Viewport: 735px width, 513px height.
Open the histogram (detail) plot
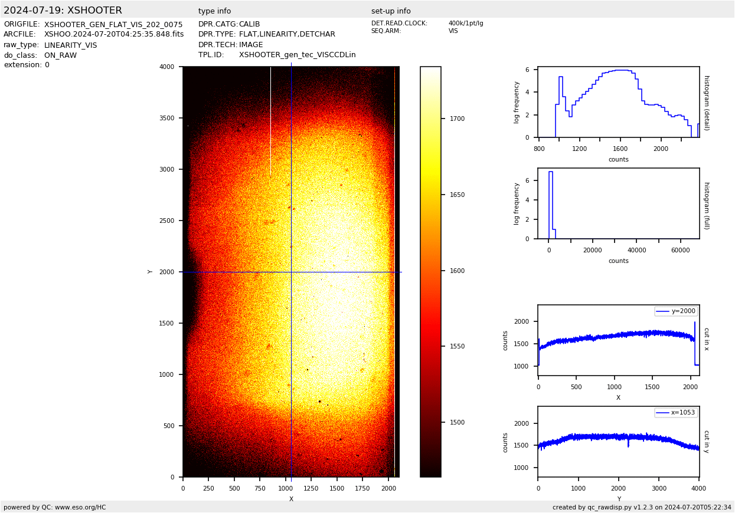(x=618, y=102)
